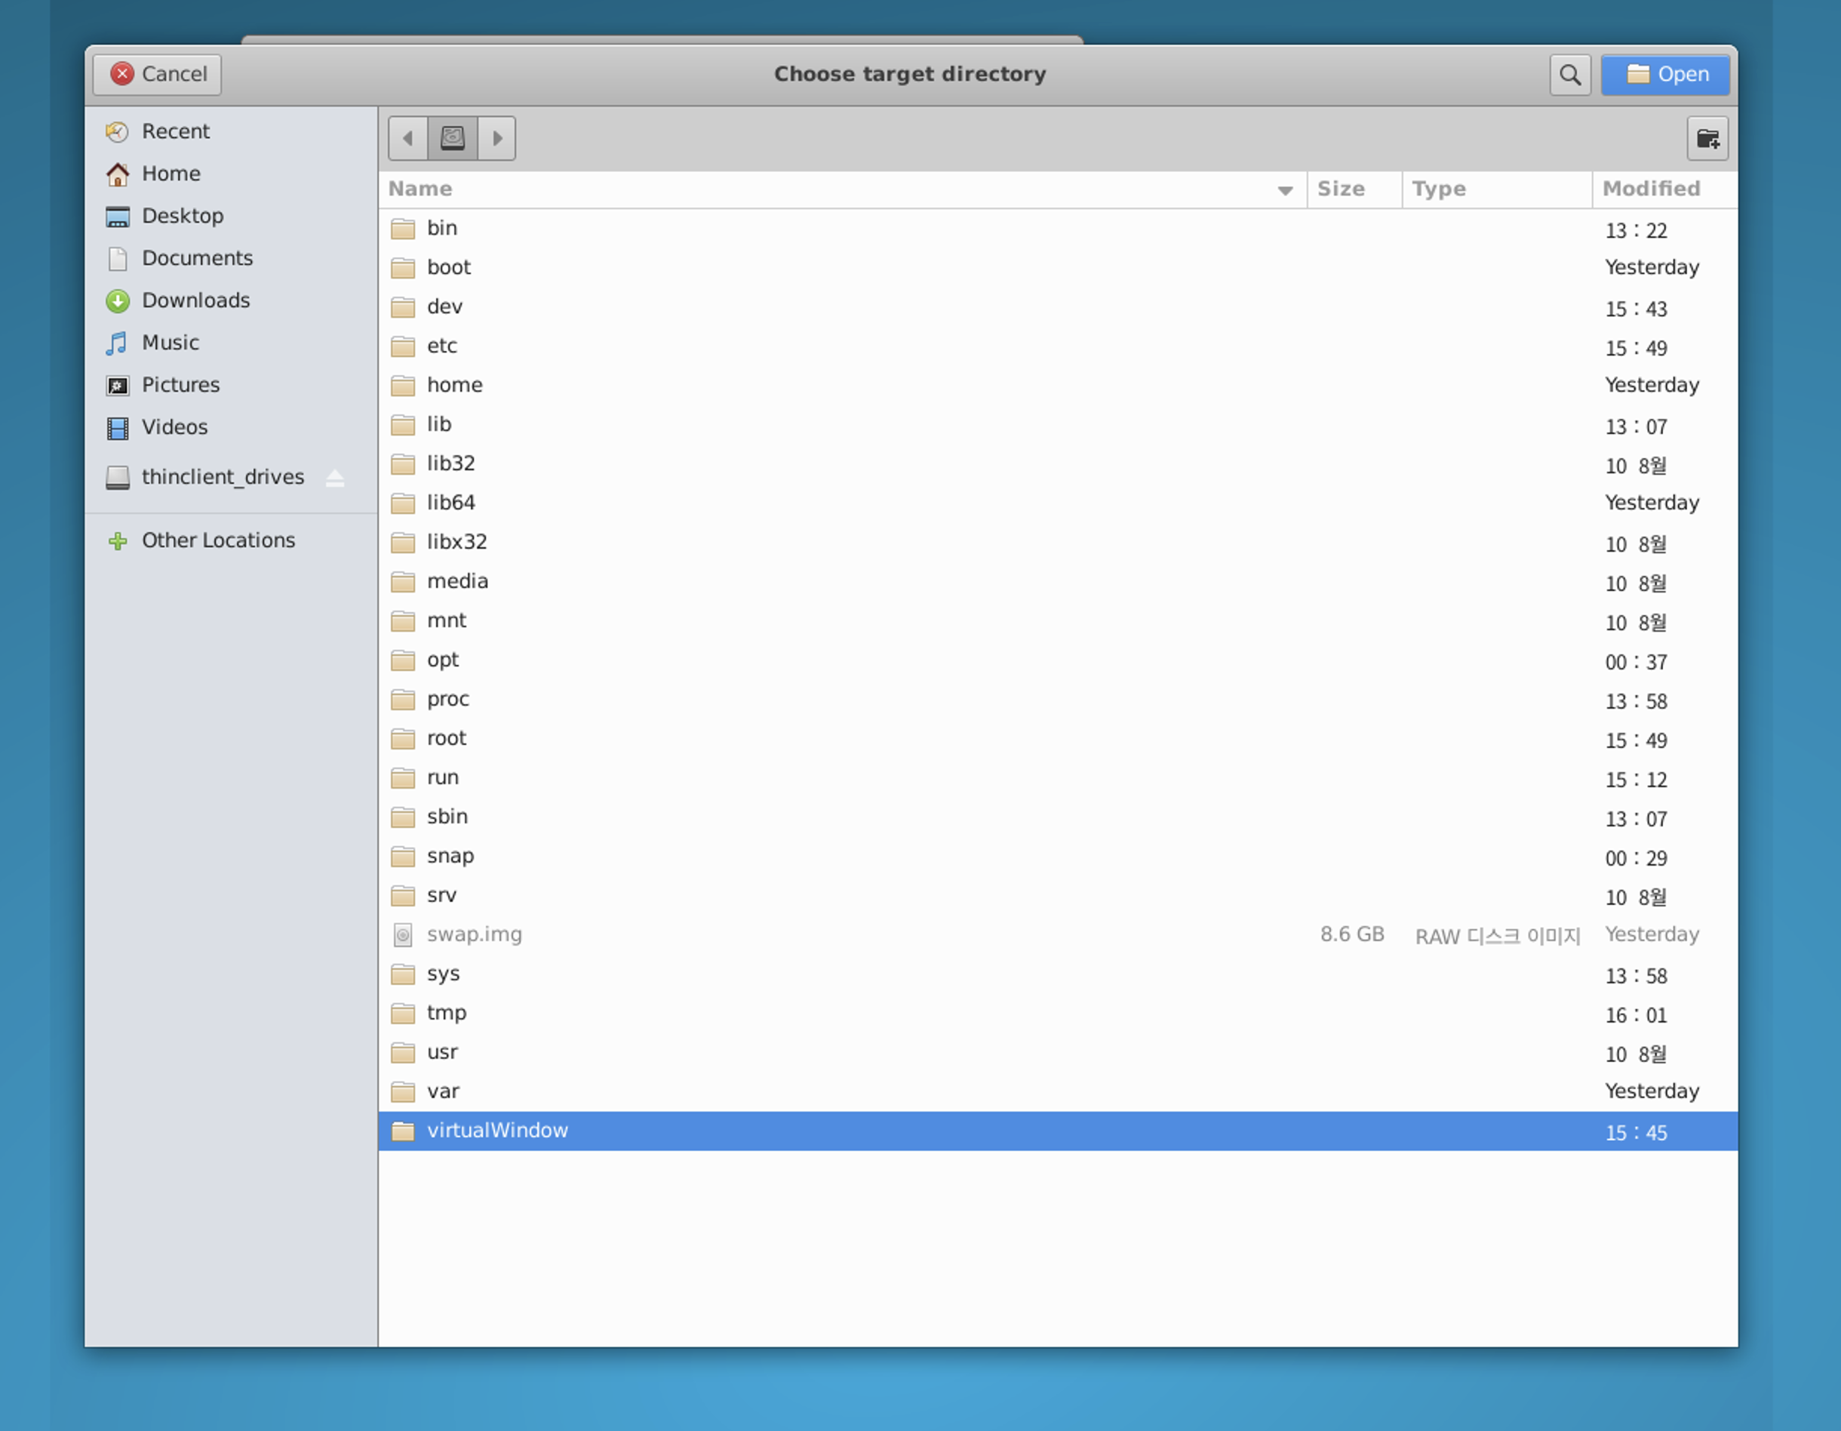
Task: Go forward with right arrow button
Action: pyautogui.click(x=496, y=138)
